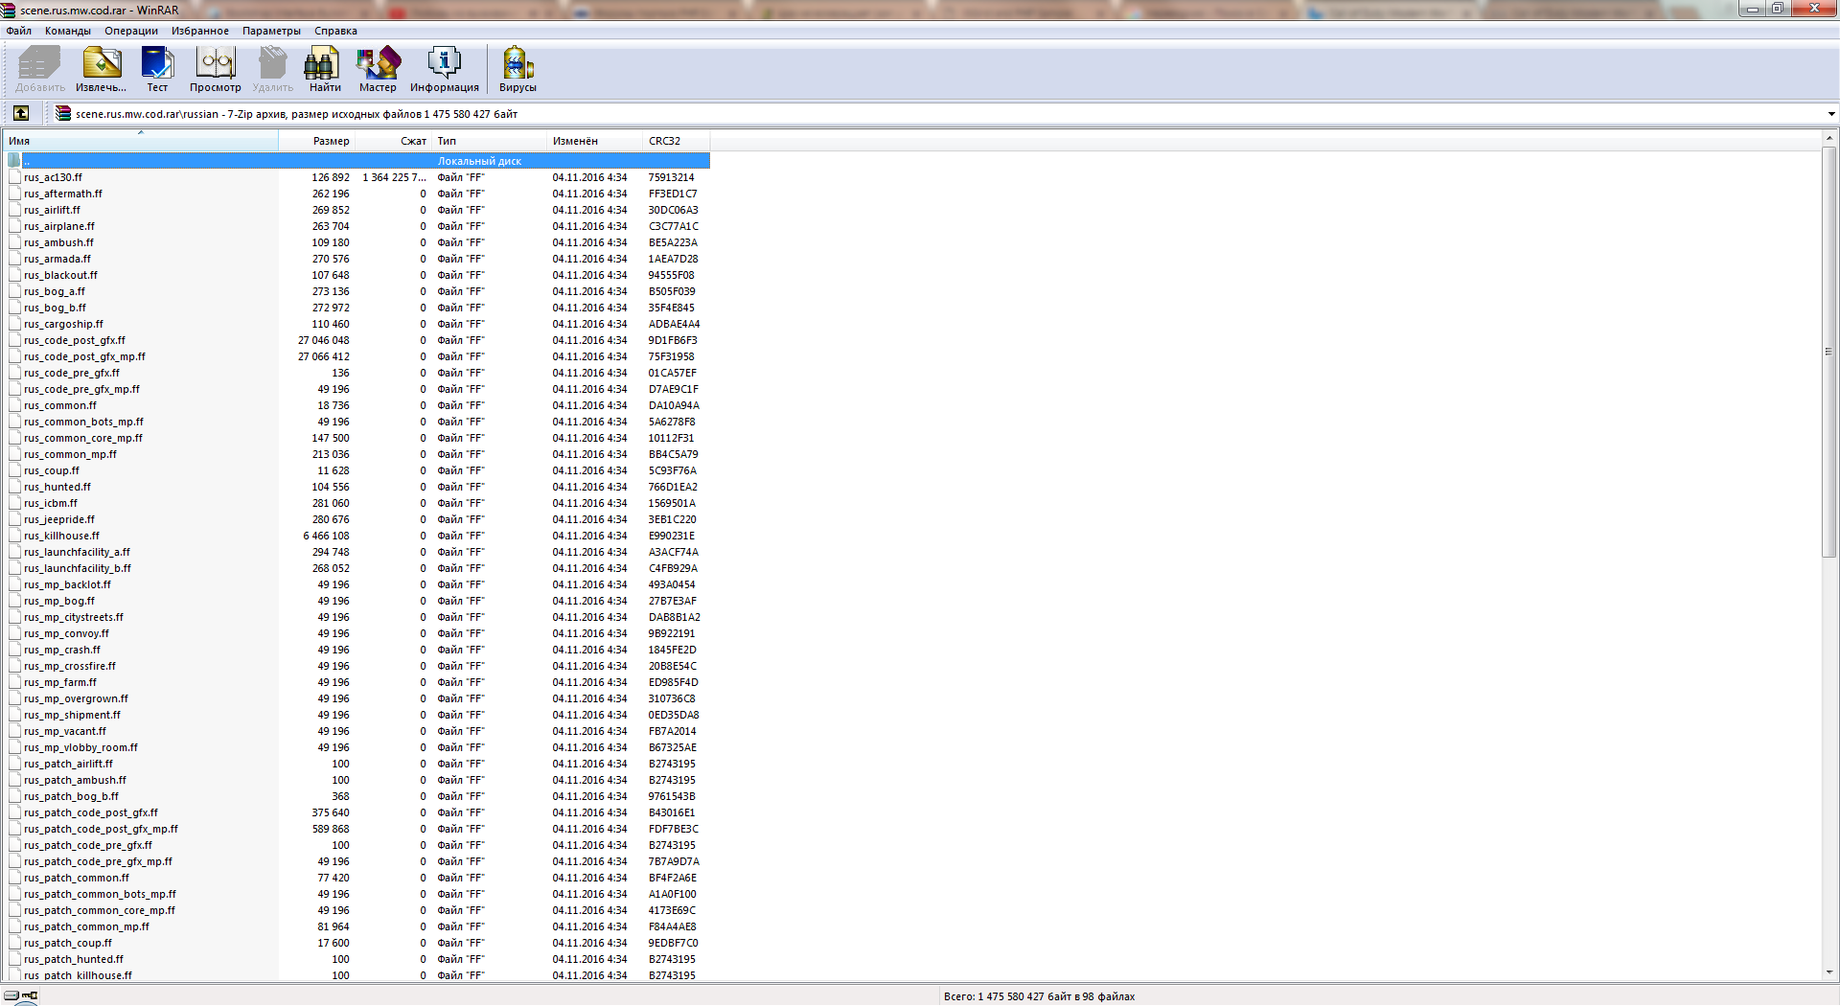Select the rus_icbm.ff file

tap(52, 503)
